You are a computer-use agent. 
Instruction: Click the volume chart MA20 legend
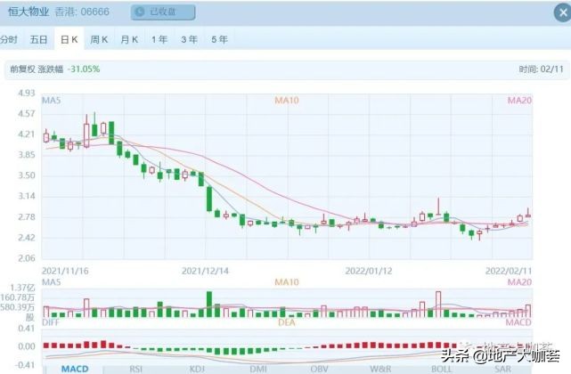click(x=519, y=282)
